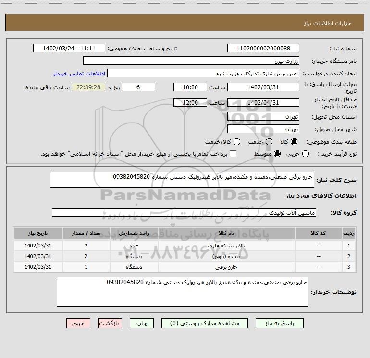370x358 pixels.
Task: Click quantity 1 in the جارو برقی row
Action: (86, 267)
